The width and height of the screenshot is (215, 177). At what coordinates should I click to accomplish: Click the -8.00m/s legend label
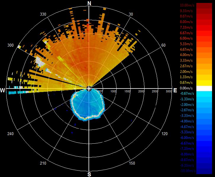187,154
